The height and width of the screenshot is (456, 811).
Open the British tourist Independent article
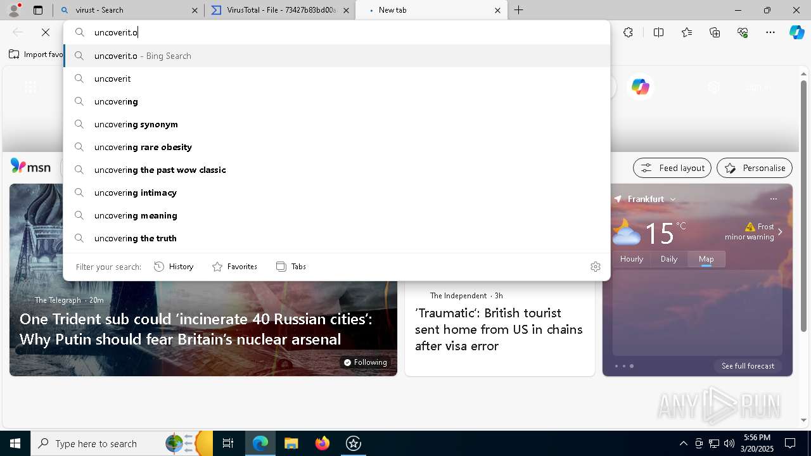499,329
